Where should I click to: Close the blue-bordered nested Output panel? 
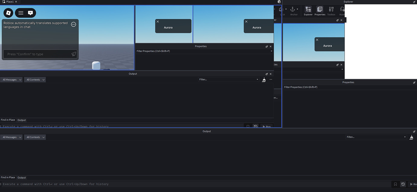coord(270,74)
